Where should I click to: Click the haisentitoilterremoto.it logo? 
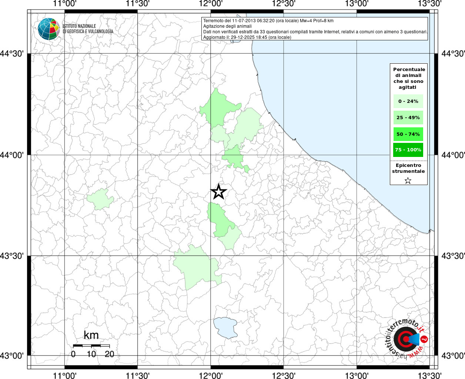pos(407,339)
